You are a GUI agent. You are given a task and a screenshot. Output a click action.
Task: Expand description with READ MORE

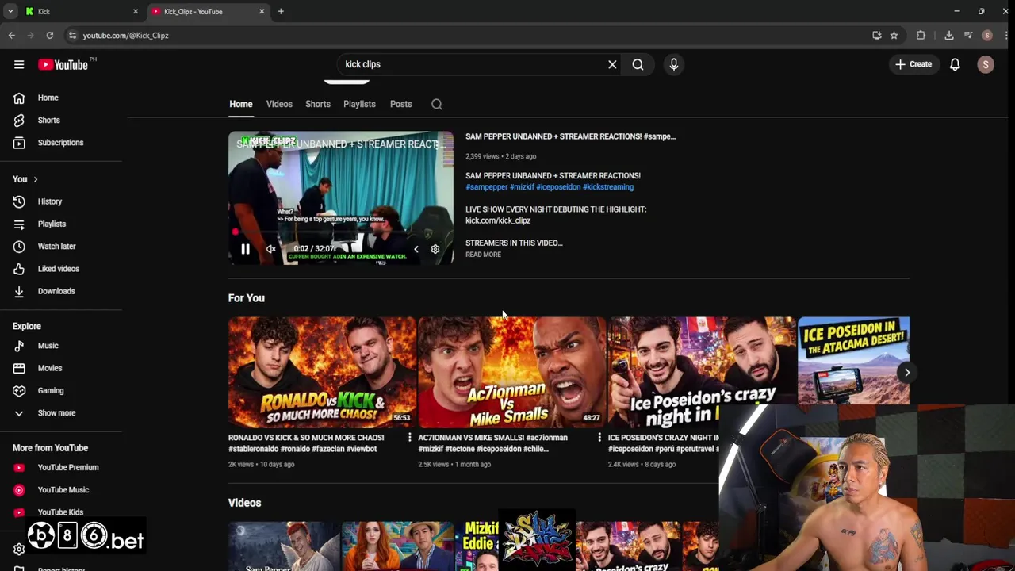point(483,255)
